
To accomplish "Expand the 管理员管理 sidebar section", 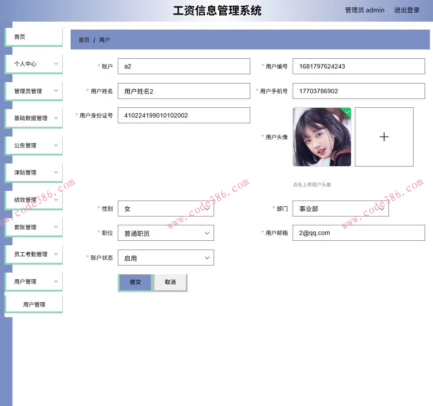I will (33, 91).
